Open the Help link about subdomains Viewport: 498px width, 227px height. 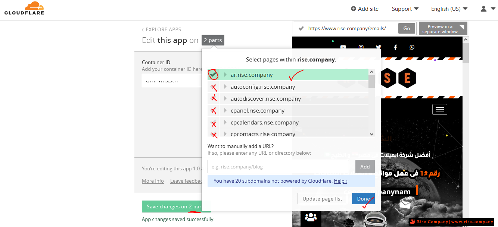coord(340,181)
